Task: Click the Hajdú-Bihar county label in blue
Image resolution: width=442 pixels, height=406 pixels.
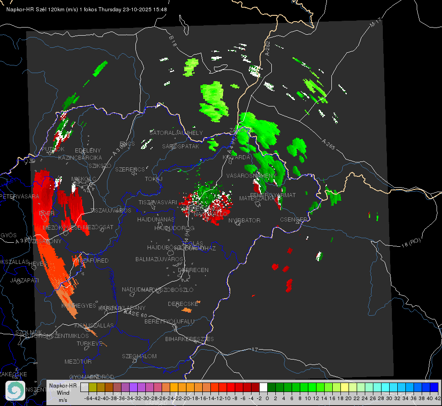Action: (112, 285)
